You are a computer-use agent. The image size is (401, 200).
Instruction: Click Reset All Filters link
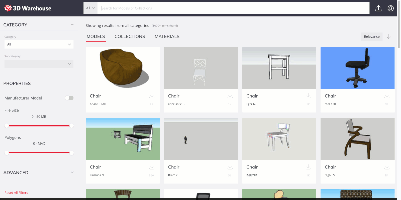(16, 193)
